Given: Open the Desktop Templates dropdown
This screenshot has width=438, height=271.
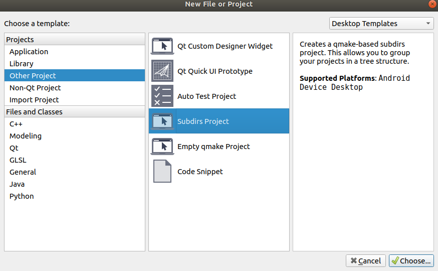Looking at the screenshot, I should click(x=381, y=24).
